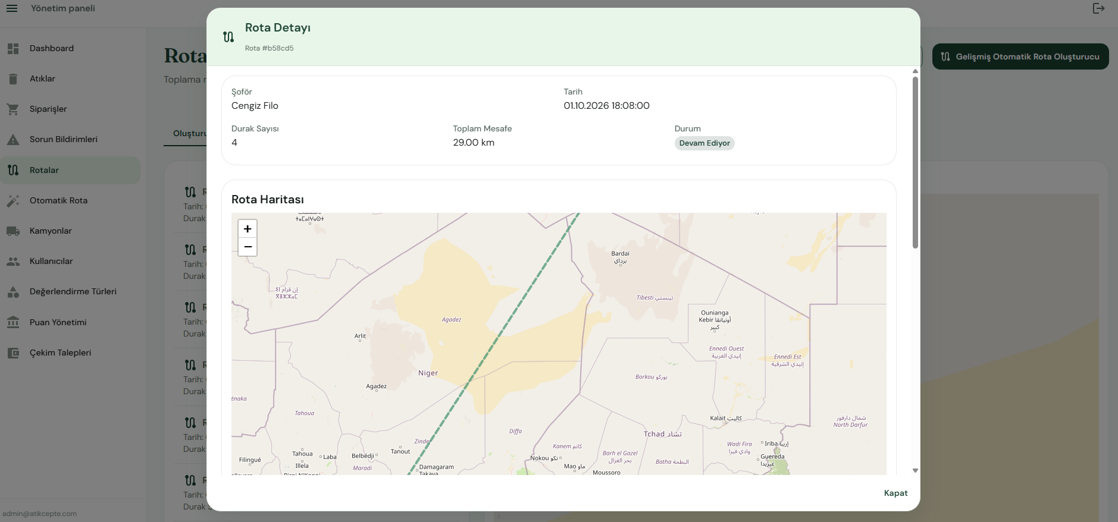Click the Devam Ediyor status chip
The width and height of the screenshot is (1118, 522).
tap(704, 143)
